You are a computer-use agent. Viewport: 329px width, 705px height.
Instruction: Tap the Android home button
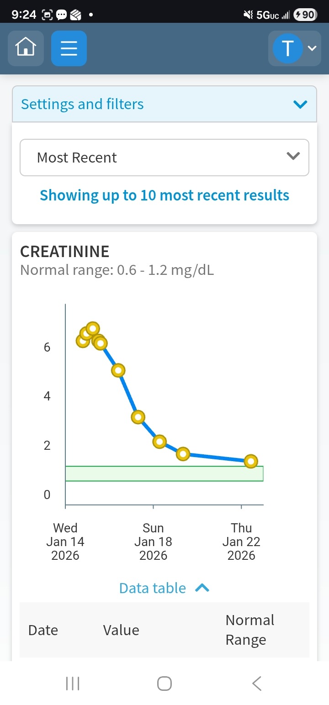(164, 684)
